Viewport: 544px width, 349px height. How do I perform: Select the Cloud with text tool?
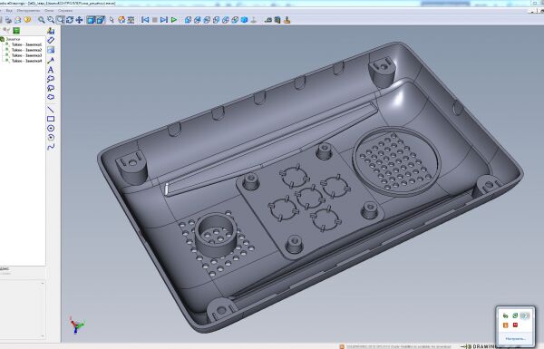coord(51,88)
